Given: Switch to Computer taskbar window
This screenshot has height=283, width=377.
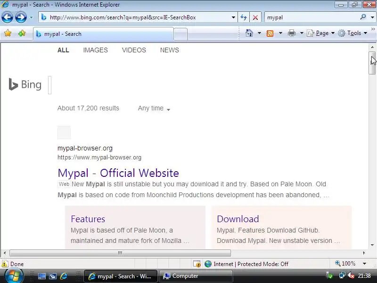Looking at the screenshot, I should pos(196,276).
